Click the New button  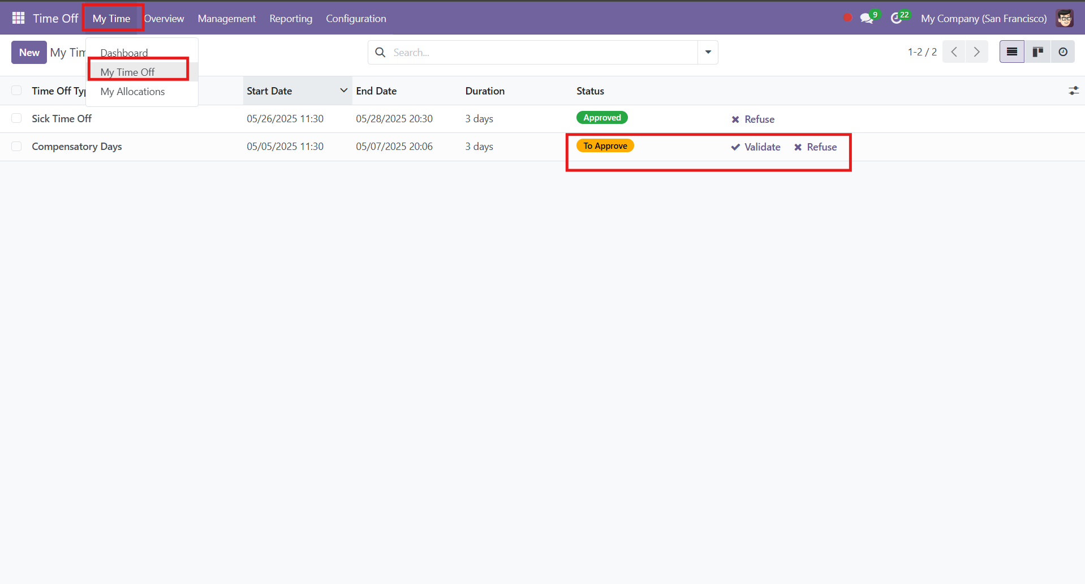tap(29, 52)
